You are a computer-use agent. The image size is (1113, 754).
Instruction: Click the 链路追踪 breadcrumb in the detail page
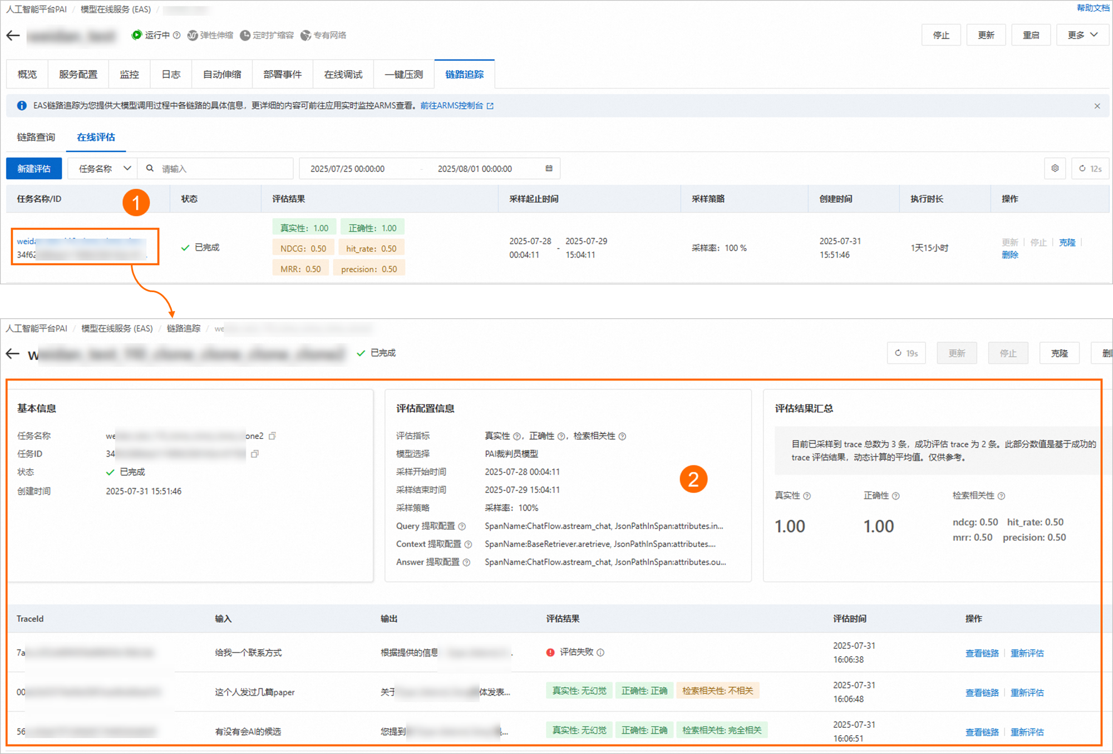[184, 328]
